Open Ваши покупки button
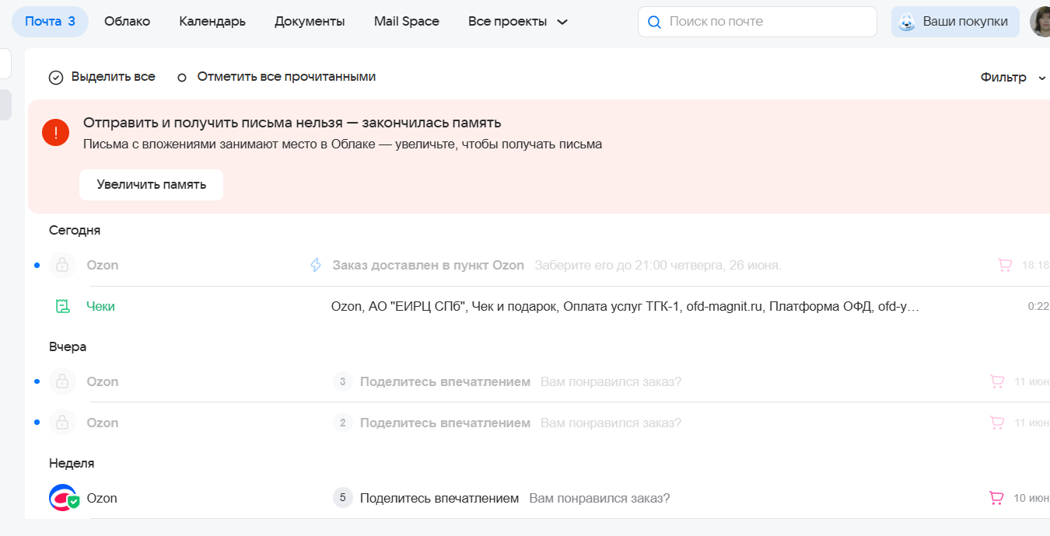 coord(955,22)
